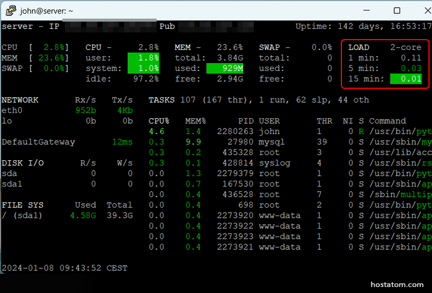Minimize the john@server terminal window

pyautogui.click(x=368, y=10)
